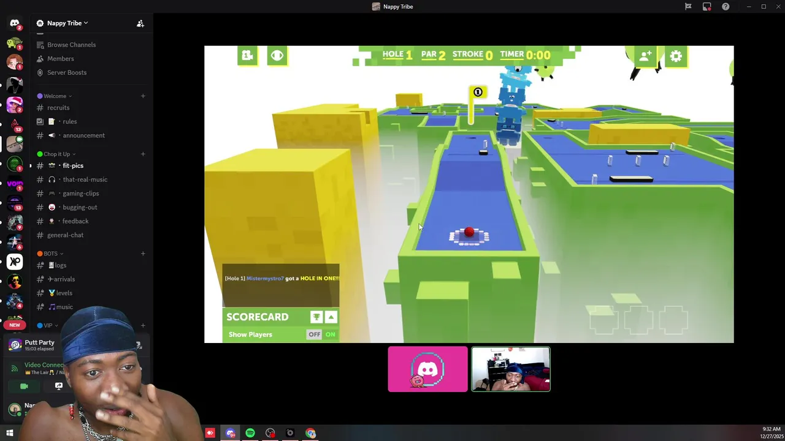Open the red AnyDesk taskbar icon
The width and height of the screenshot is (785, 441).
210,433
